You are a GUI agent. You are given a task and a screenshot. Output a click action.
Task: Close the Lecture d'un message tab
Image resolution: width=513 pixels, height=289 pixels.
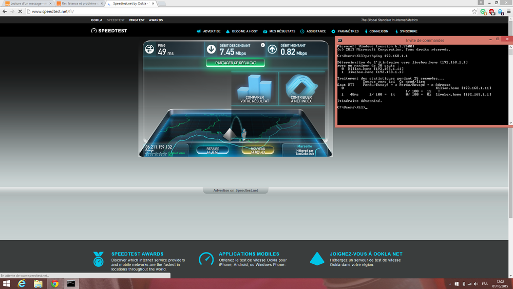click(x=50, y=3)
